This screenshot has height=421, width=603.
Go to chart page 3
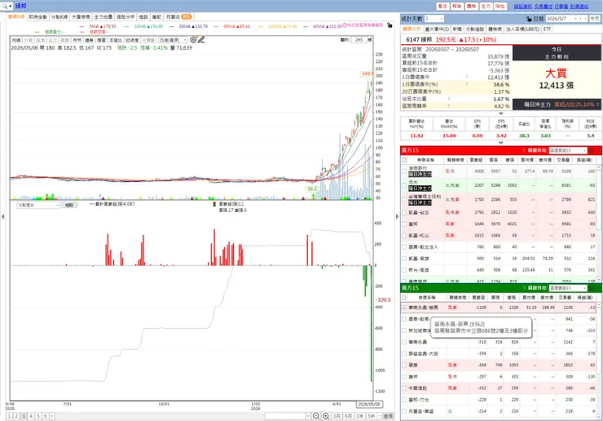click(24, 416)
